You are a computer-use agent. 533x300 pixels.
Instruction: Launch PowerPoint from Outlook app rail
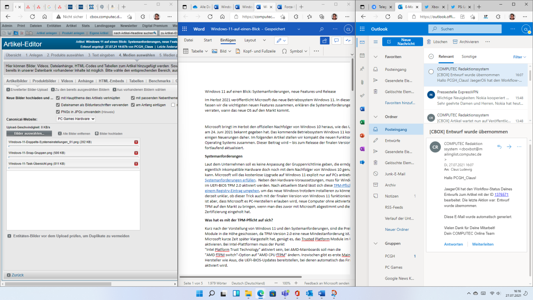362,135
